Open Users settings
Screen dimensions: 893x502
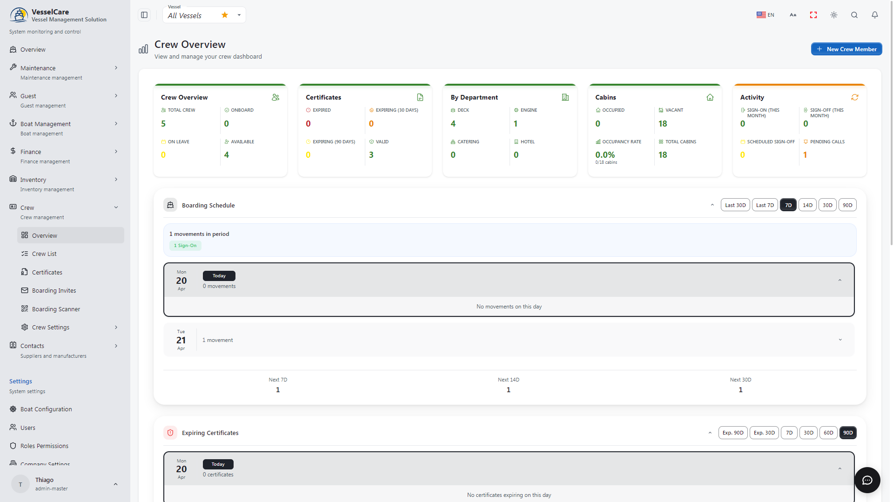65,428
